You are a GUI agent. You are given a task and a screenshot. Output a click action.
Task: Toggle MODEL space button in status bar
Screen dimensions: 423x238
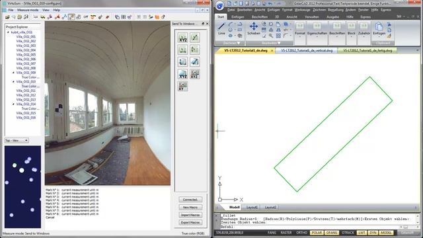pyautogui.click(x=386, y=233)
